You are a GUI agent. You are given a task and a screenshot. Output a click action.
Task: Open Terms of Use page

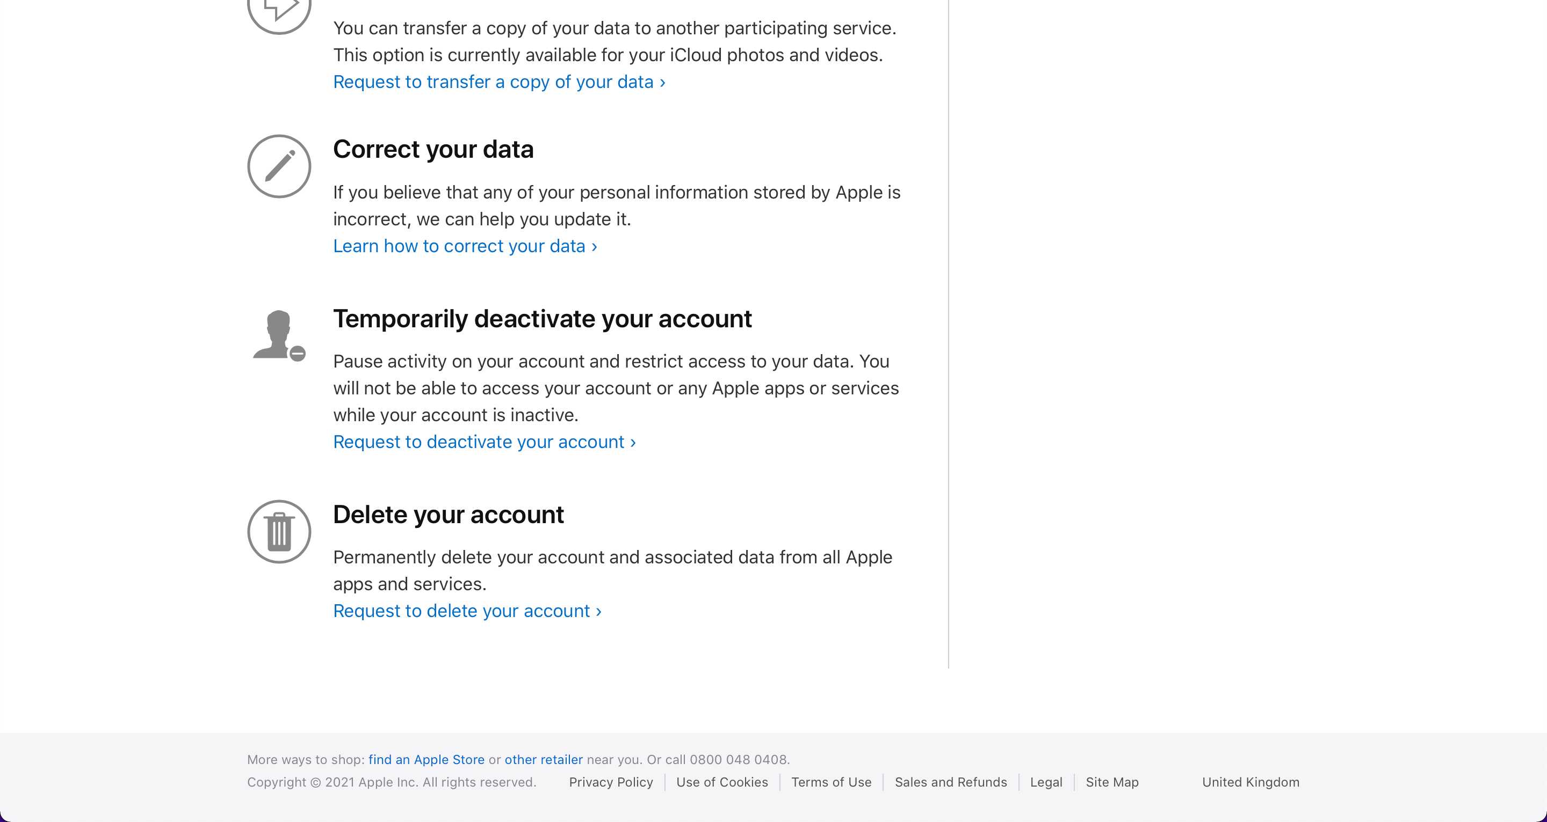click(x=831, y=781)
